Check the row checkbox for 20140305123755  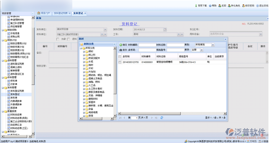pos(120,62)
